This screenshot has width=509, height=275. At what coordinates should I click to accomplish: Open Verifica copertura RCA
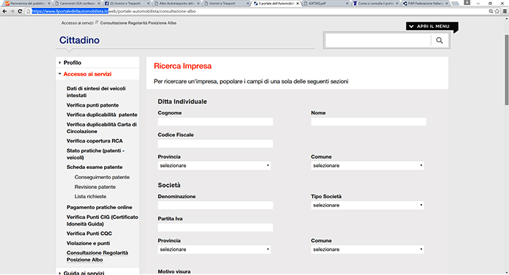click(x=95, y=141)
